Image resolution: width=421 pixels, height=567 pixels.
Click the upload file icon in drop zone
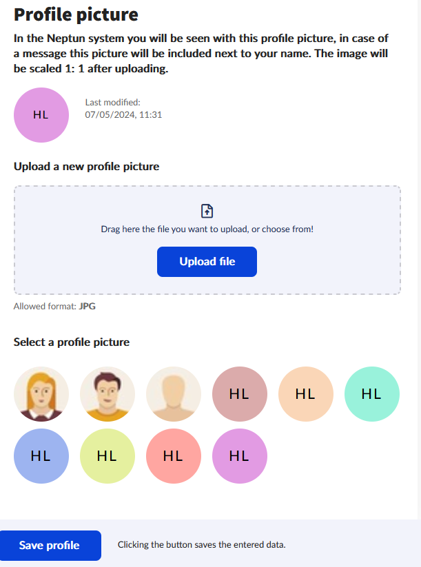tap(207, 212)
